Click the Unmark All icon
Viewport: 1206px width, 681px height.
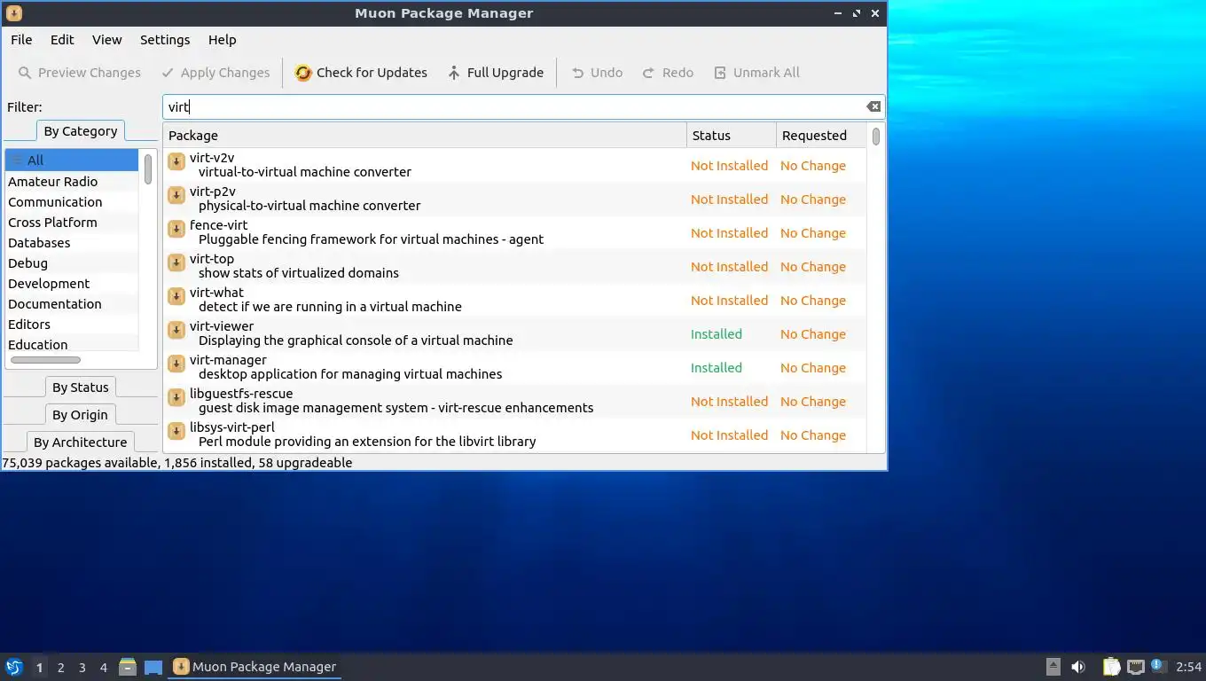pos(720,73)
